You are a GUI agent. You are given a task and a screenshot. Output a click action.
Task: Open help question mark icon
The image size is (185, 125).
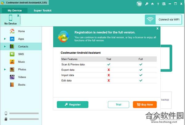(x=158, y=4)
